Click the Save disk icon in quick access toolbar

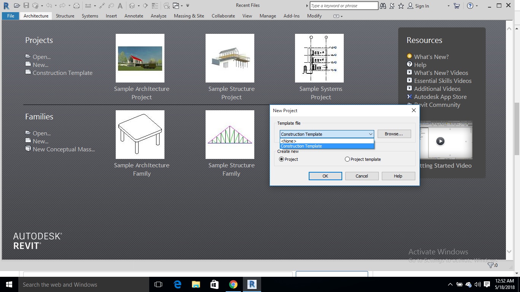coord(26,6)
